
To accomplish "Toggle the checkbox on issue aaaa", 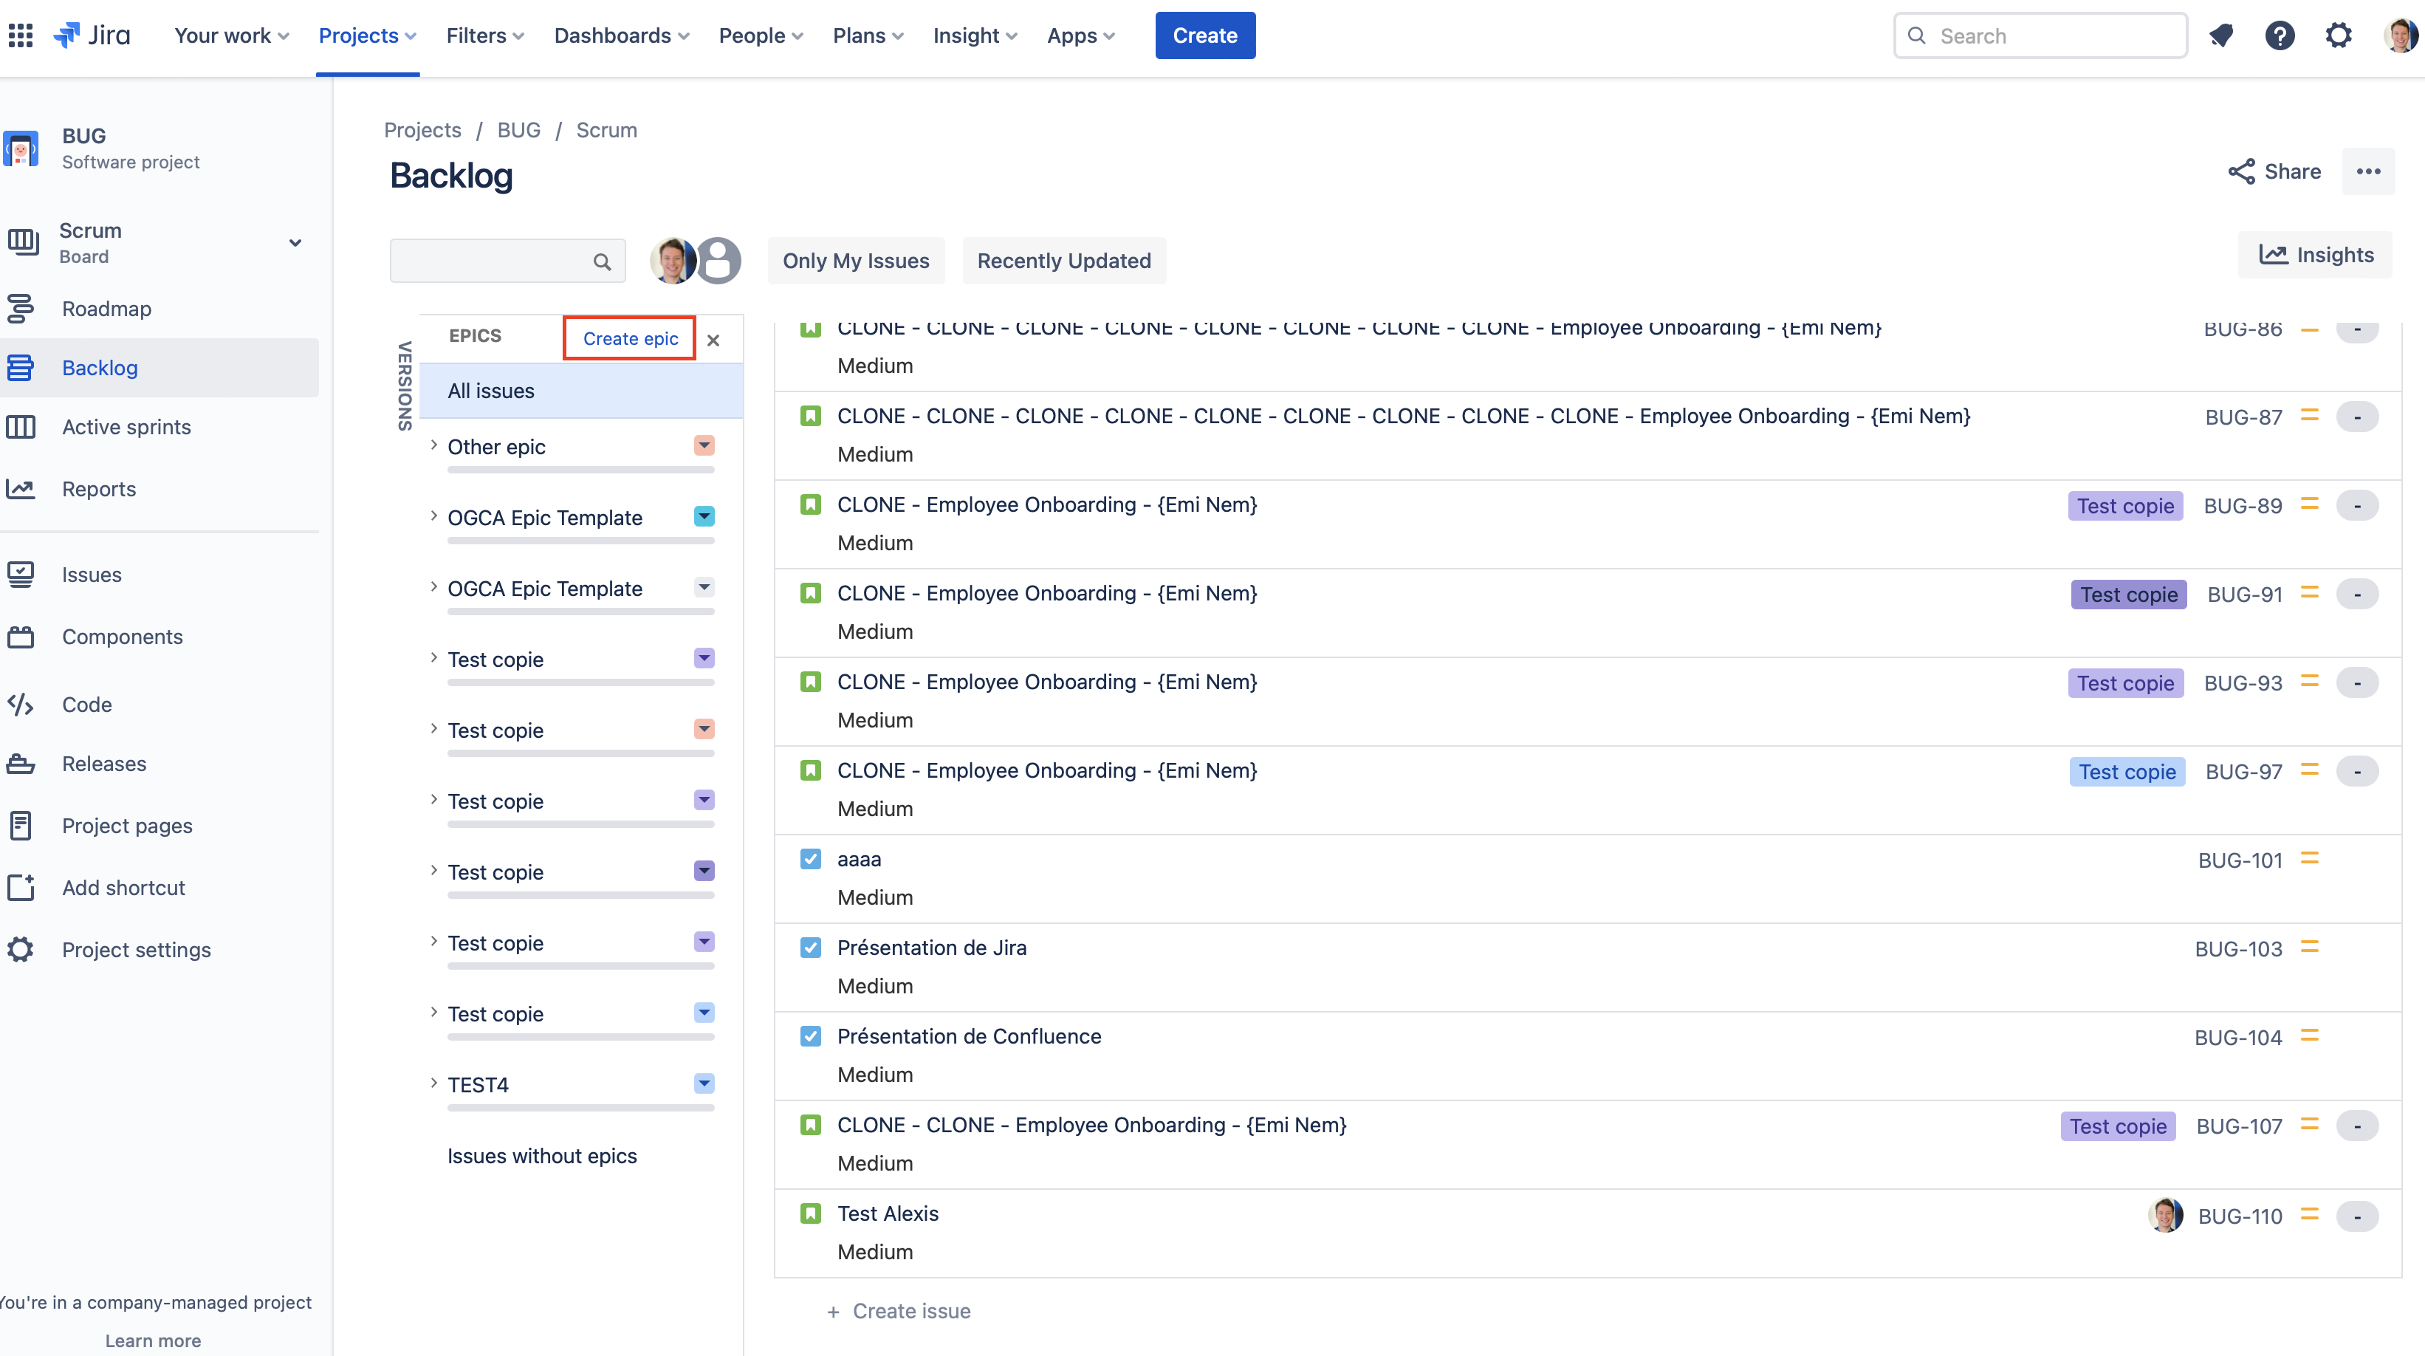I will pos(811,859).
